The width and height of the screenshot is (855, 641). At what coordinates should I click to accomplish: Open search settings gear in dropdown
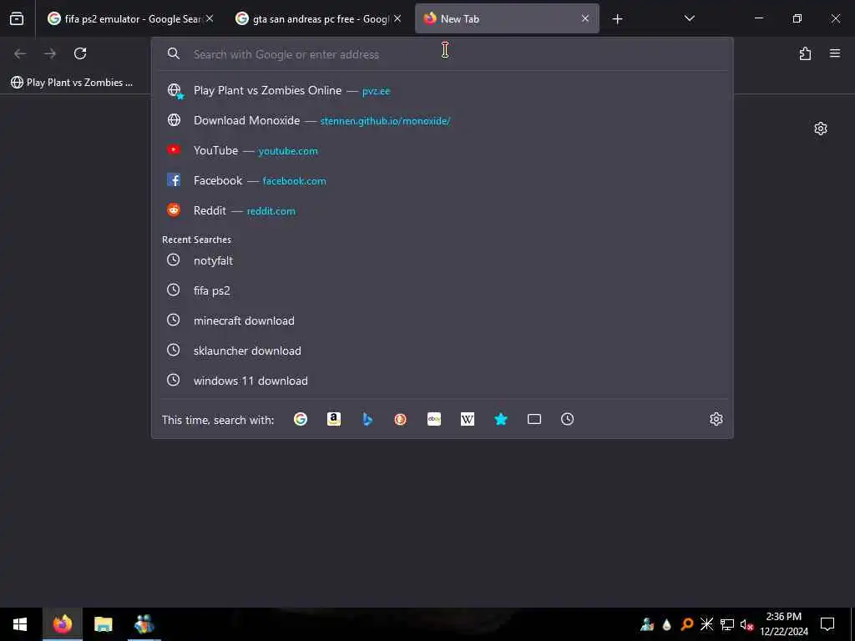click(x=716, y=419)
